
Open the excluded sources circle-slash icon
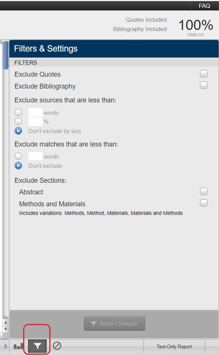[57, 346]
